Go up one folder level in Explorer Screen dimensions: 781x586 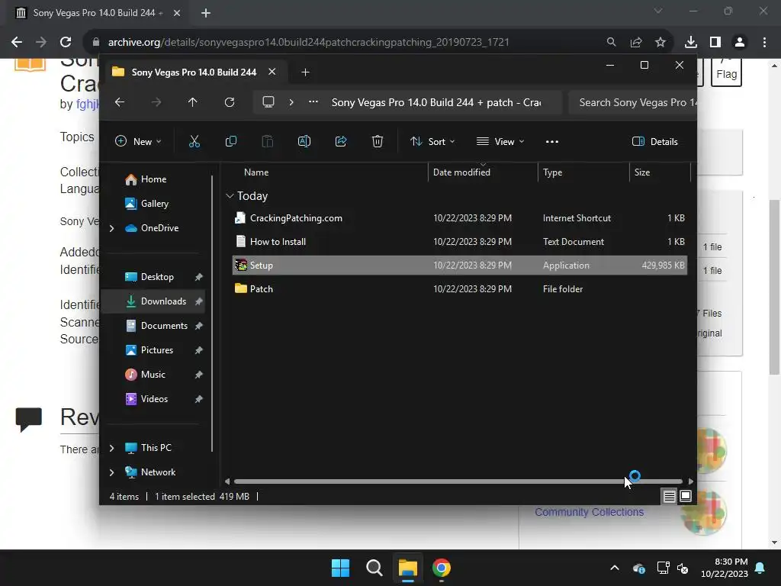193,102
